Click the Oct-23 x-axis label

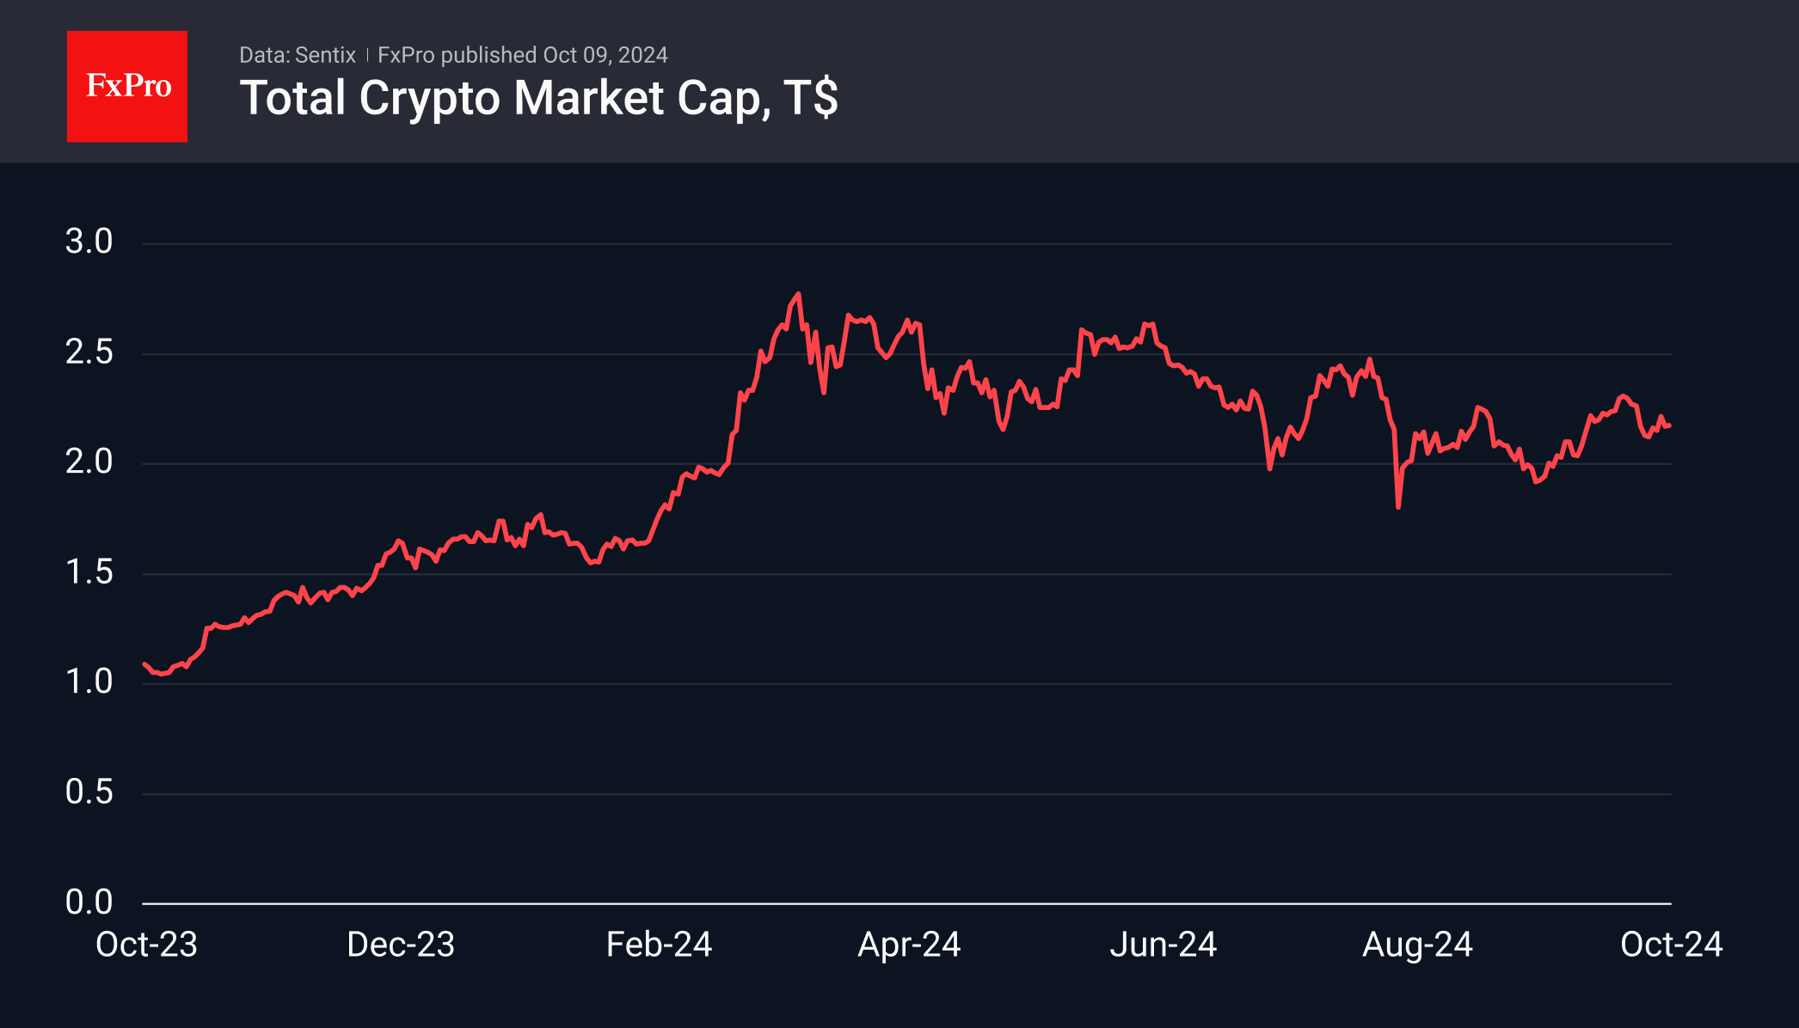[146, 945]
